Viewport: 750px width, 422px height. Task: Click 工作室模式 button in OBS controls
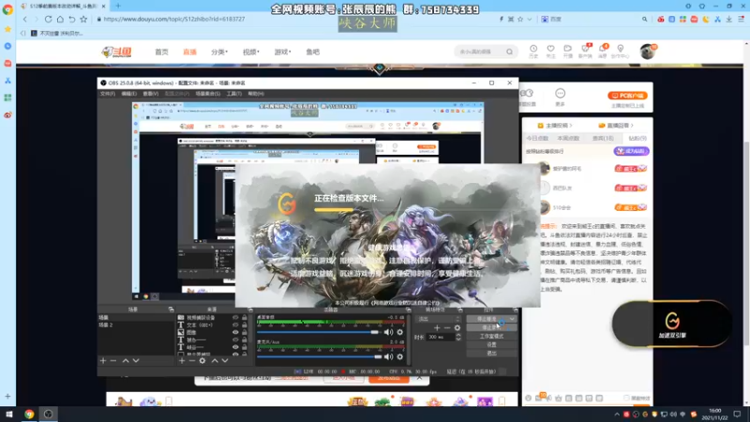491,337
